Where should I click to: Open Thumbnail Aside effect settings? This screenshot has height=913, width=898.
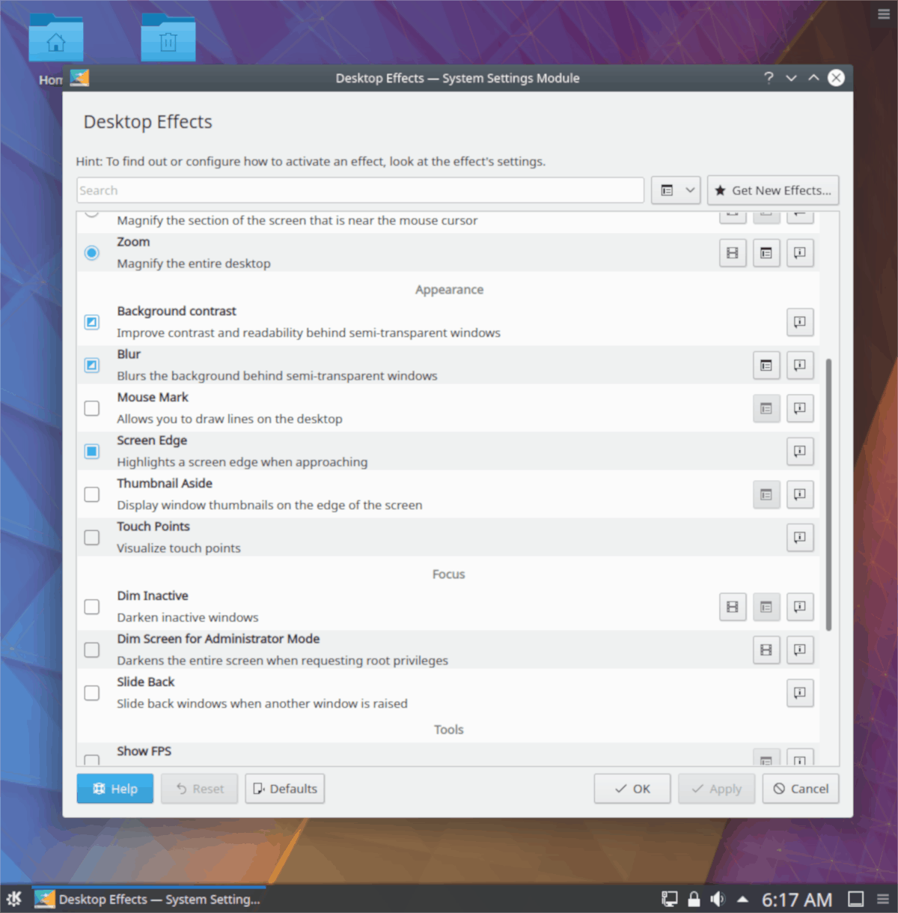click(x=766, y=494)
